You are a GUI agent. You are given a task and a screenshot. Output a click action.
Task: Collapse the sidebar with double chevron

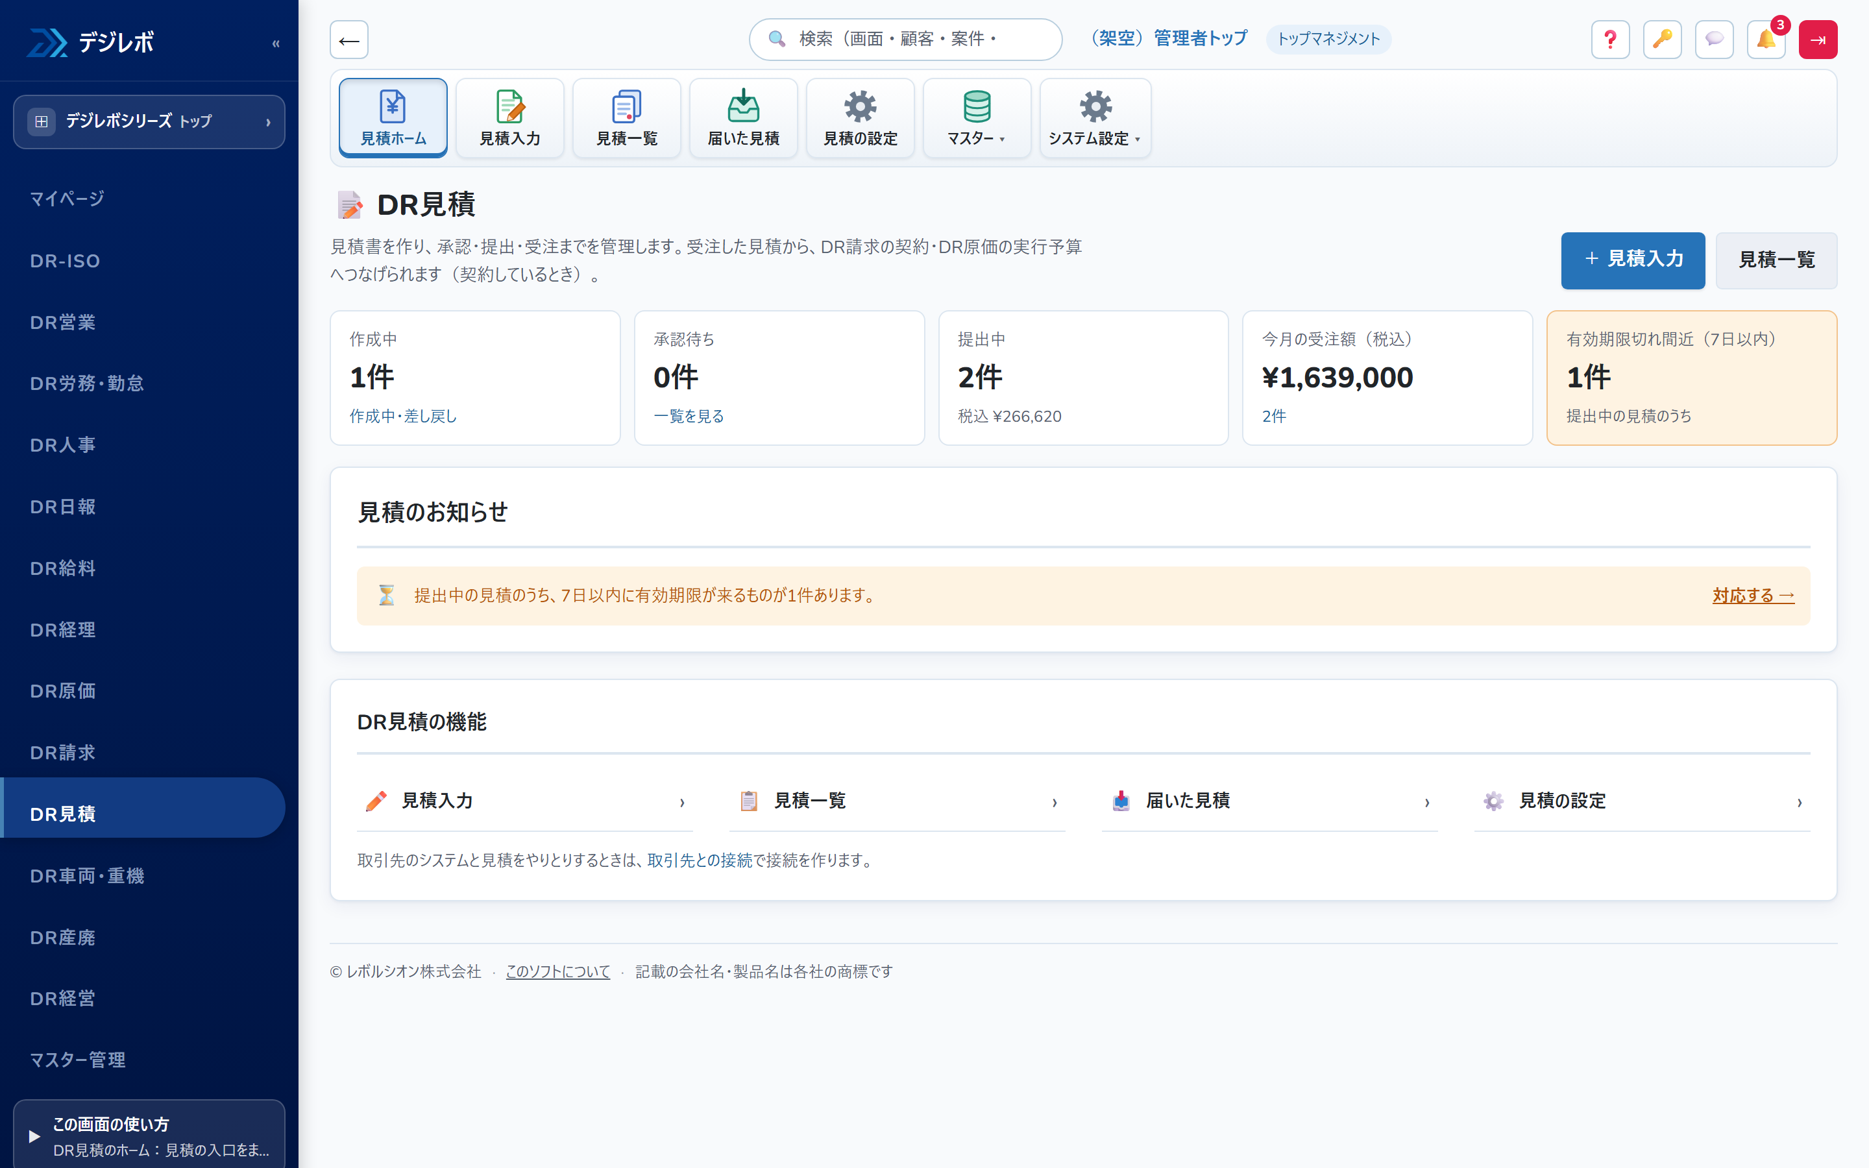pos(276,43)
